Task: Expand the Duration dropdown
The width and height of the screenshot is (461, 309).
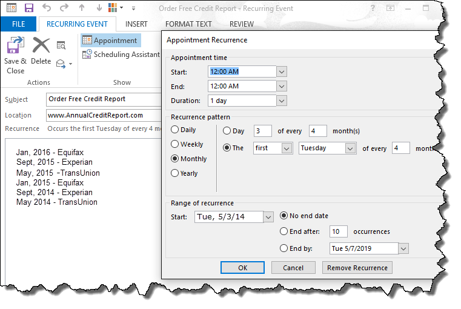Action: tap(281, 101)
